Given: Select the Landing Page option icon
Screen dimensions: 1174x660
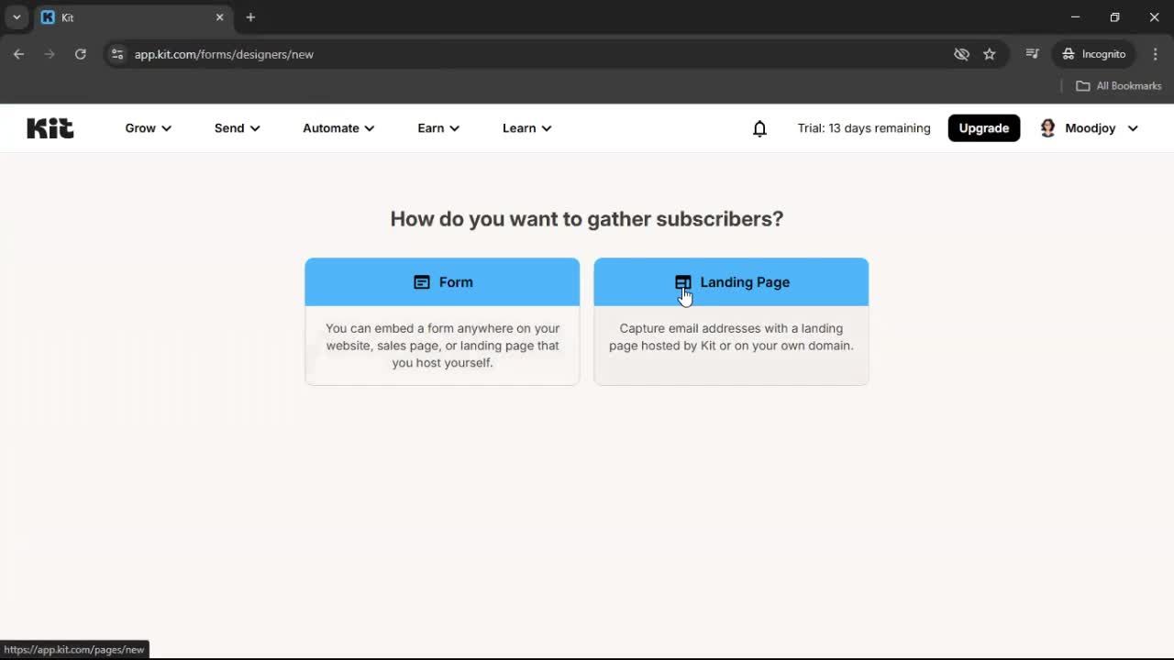Looking at the screenshot, I should pyautogui.click(x=682, y=282).
